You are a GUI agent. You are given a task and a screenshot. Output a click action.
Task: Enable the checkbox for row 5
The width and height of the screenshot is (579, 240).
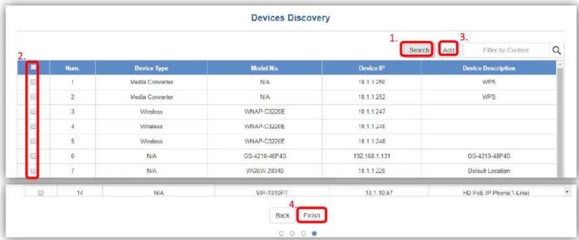click(x=33, y=141)
